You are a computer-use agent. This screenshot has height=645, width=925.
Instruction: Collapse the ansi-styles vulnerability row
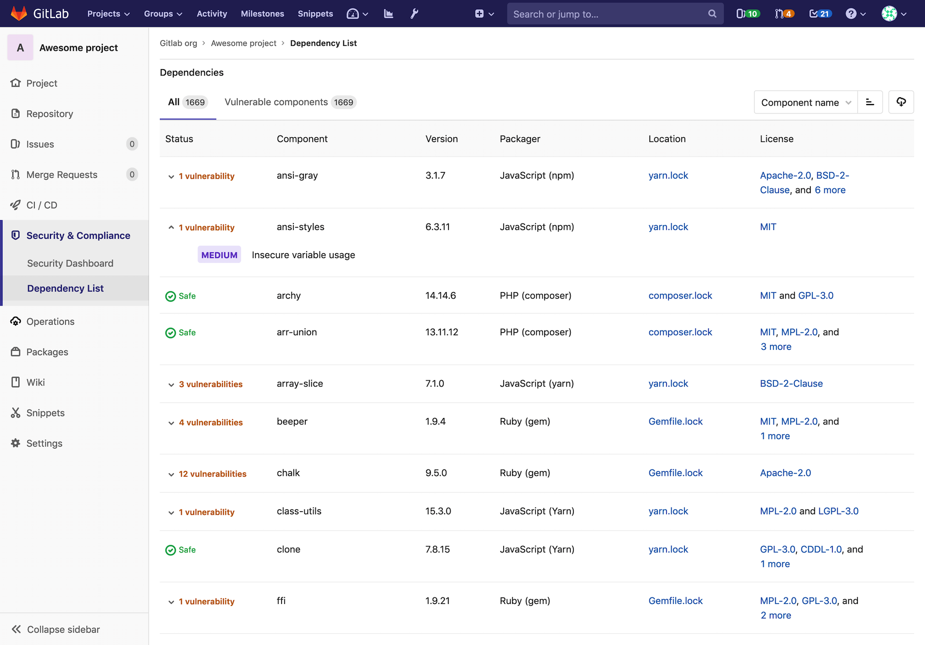pos(171,228)
